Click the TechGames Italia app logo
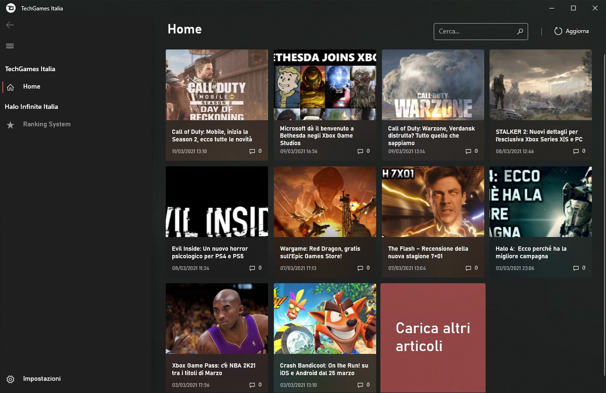The image size is (606, 393). pyautogui.click(x=10, y=8)
